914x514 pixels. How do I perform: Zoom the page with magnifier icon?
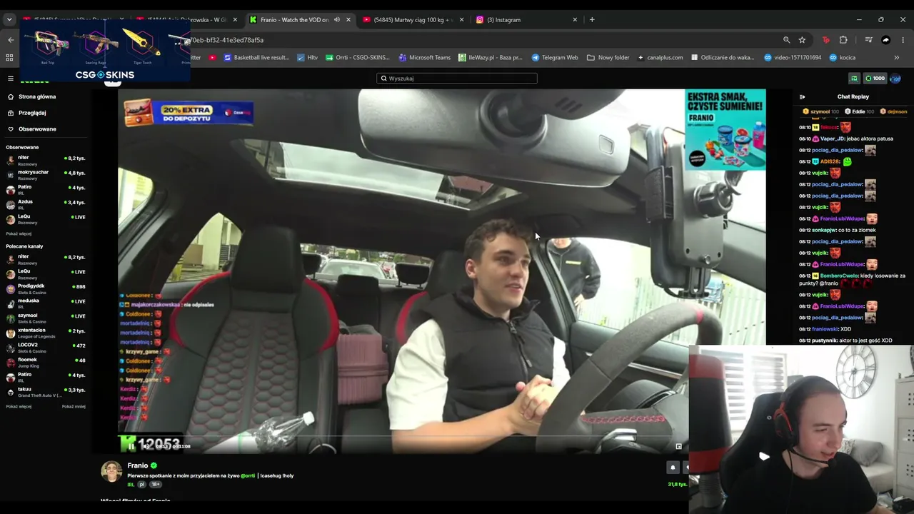click(786, 40)
